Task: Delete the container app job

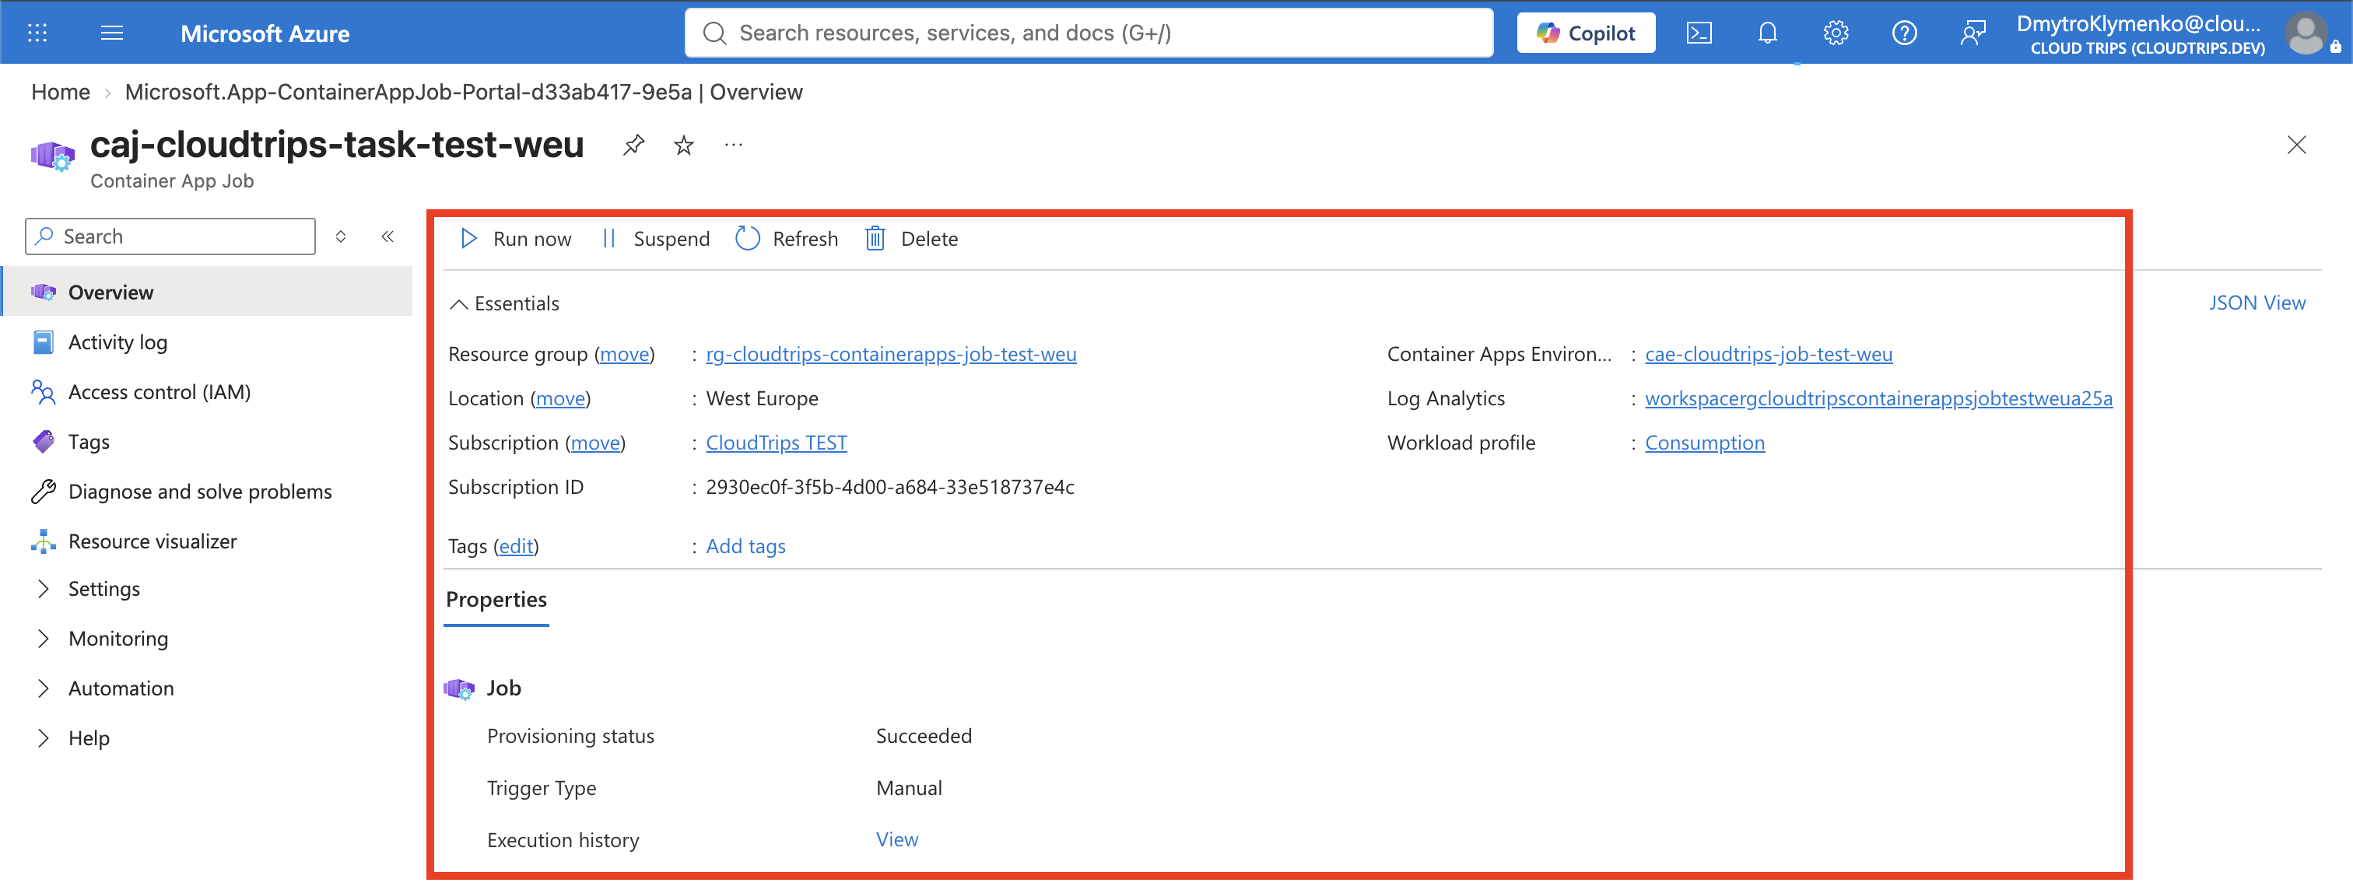Action: 912,240
